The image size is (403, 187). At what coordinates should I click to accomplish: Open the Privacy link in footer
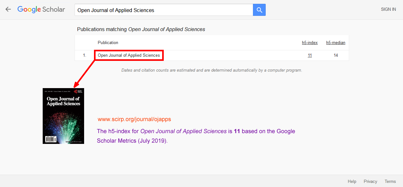370,181
